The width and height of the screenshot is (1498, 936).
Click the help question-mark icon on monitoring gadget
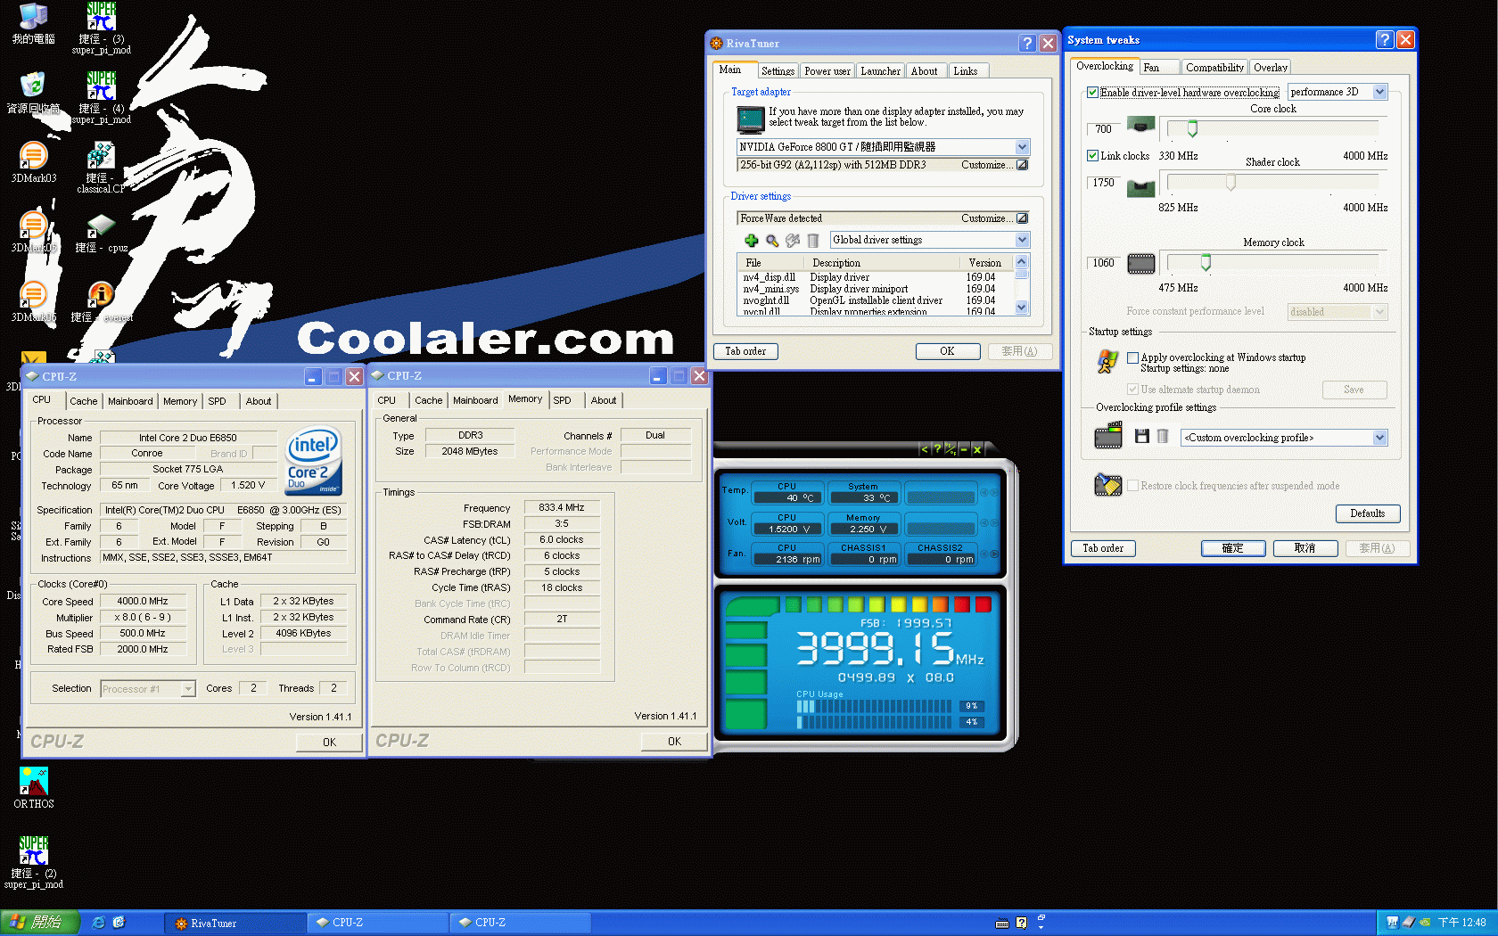937,449
